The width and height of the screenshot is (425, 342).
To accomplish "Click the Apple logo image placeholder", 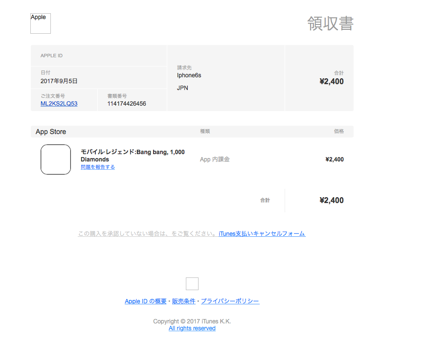I will 41,23.
